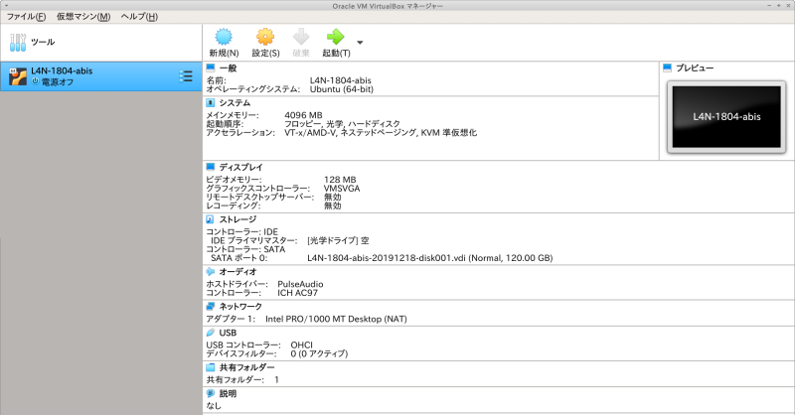Click the Tools (ツール) icon in sidebar
795x415 pixels.
(17, 43)
